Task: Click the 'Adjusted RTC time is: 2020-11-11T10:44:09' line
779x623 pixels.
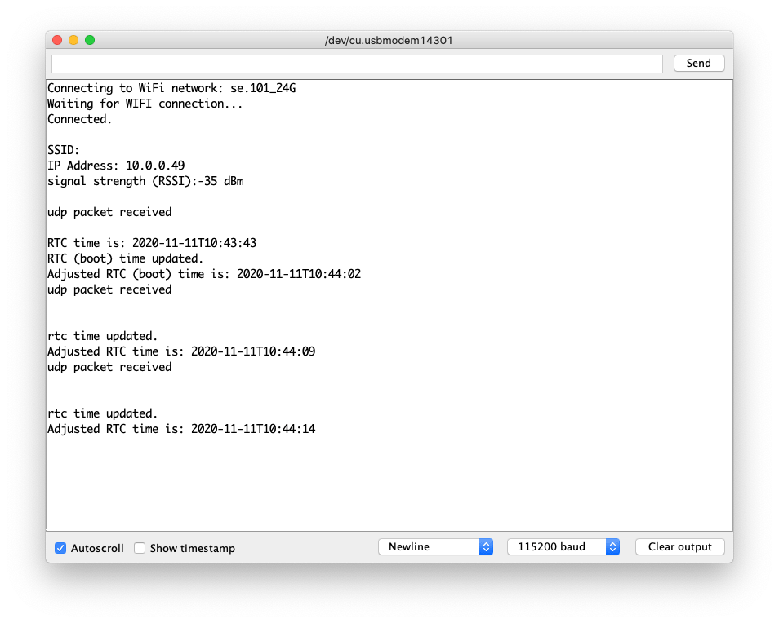Action: 181,351
